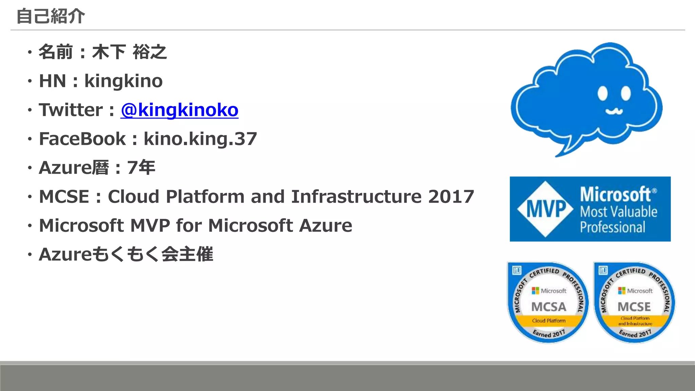The width and height of the screenshot is (695, 391).
Task: Click the blue cloud mascot image
Action: click(586, 98)
